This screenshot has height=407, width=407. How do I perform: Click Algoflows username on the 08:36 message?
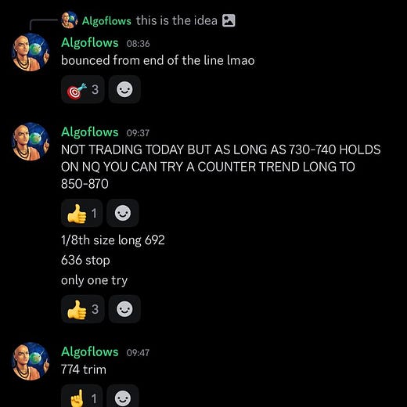pyautogui.click(x=90, y=43)
